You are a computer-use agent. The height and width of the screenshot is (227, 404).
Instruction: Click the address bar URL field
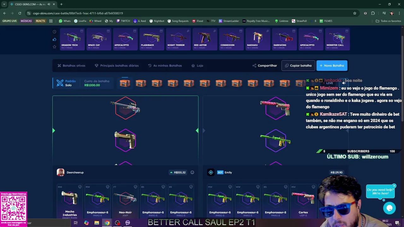(189, 13)
